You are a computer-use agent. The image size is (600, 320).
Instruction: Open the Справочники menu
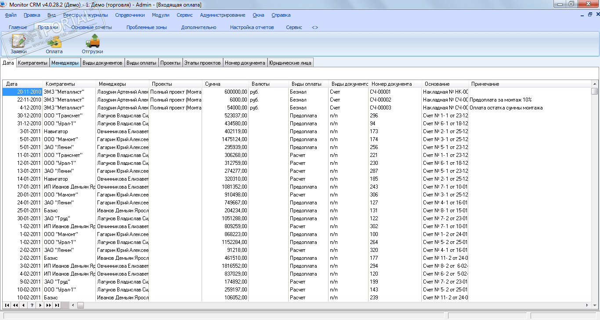[x=130, y=15]
